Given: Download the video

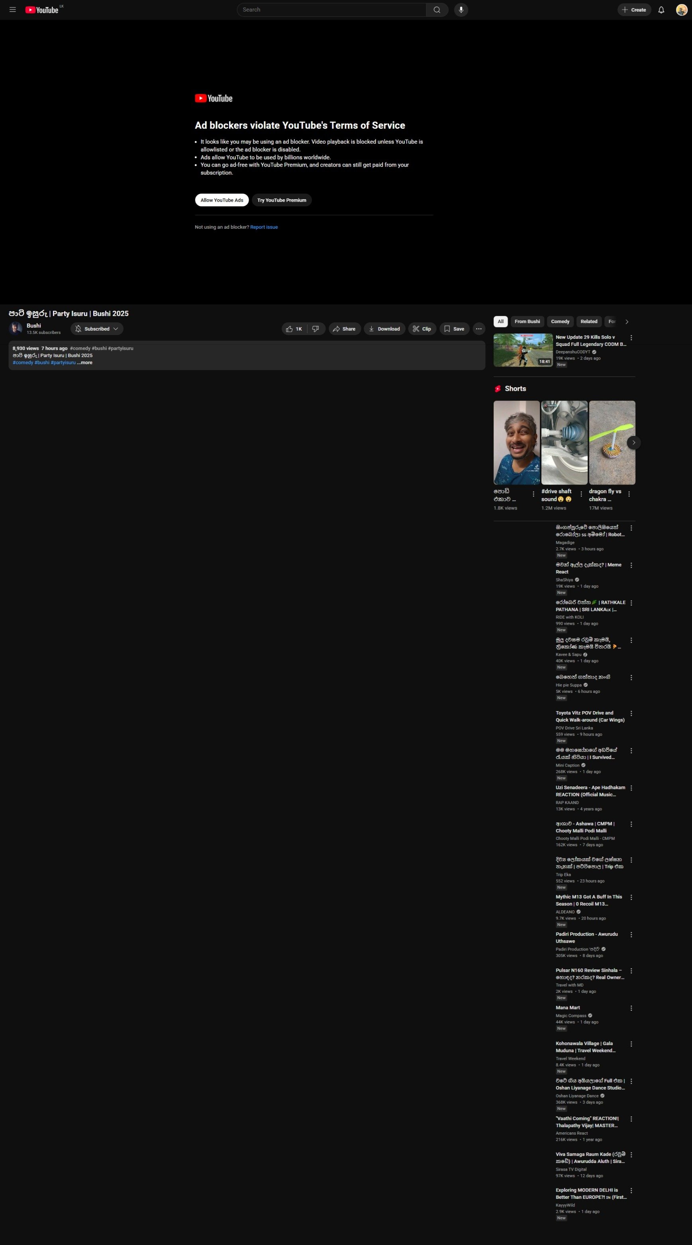Looking at the screenshot, I should tap(385, 329).
